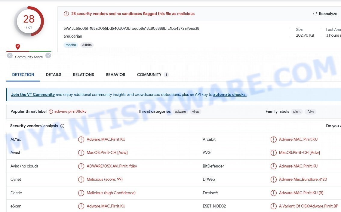The height and width of the screenshot is (212, 341).
Task: Click the 202.90 KB size value
Action: (305, 35)
